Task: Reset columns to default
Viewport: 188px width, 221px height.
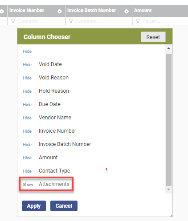Action: coord(153,37)
